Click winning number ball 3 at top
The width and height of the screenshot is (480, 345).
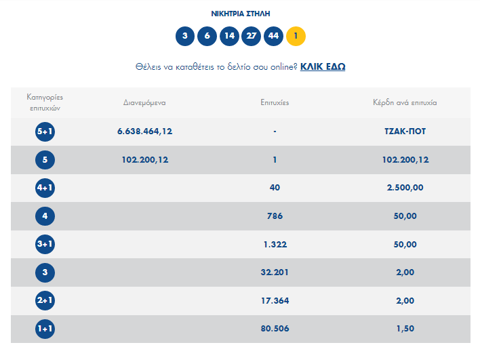(x=185, y=36)
